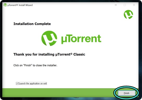The width and height of the screenshot is (142, 100).
Task: Click the 'Install Wizard' title text
Action: (26, 5)
